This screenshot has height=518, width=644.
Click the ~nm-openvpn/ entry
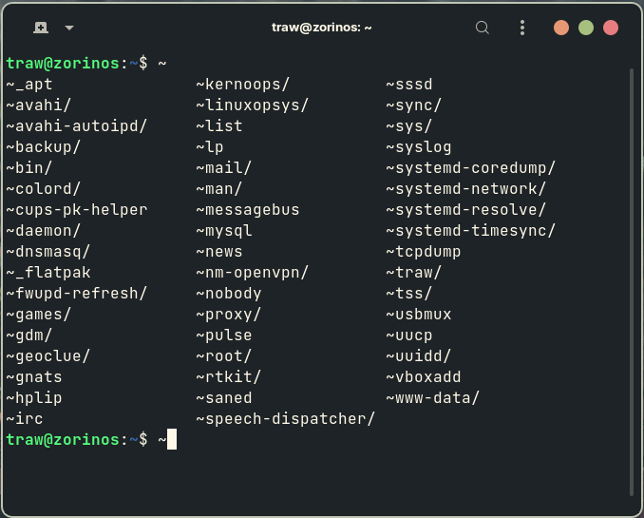pos(252,273)
